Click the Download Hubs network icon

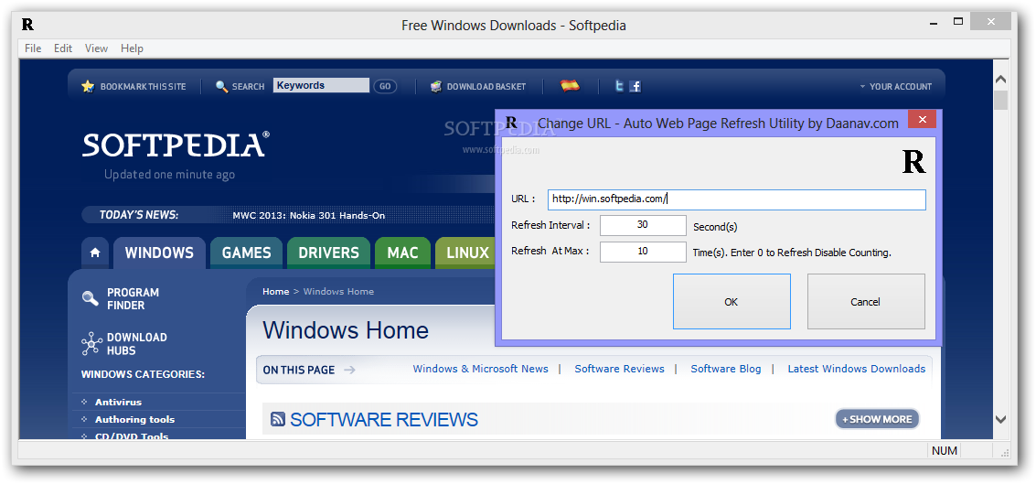point(91,344)
